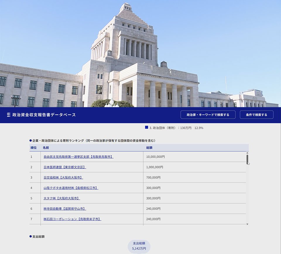Click the 順位 column header

tap(33, 148)
